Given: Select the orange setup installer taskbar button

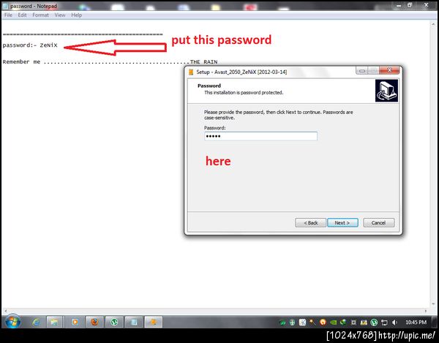Looking at the screenshot, I should tap(154, 323).
